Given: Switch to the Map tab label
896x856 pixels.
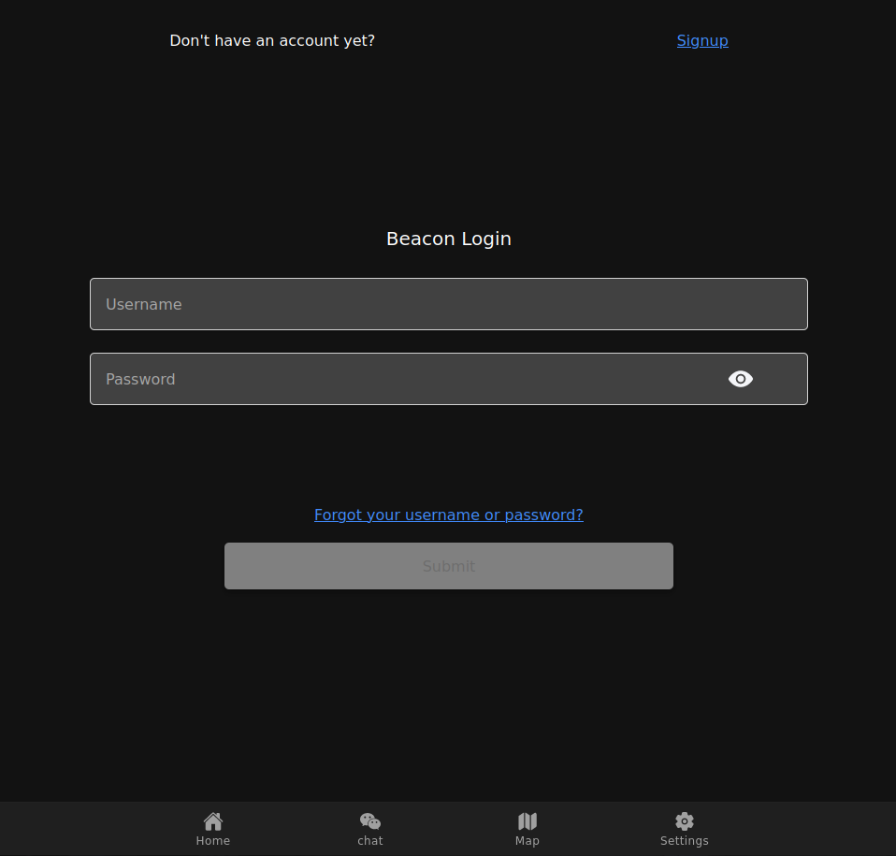Looking at the screenshot, I should point(527,841).
